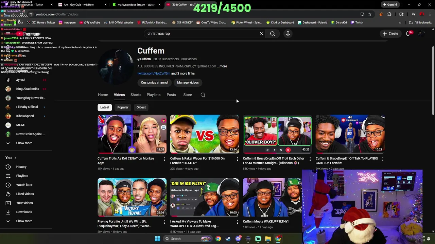Open twitter.com/NotCuff3m link

tap(154, 74)
